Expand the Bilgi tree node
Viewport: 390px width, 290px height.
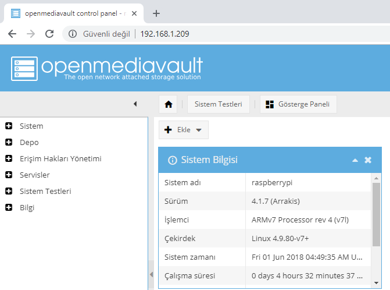(9, 207)
